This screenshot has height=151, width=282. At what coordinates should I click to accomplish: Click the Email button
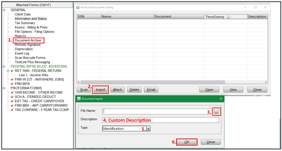click(x=151, y=90)
